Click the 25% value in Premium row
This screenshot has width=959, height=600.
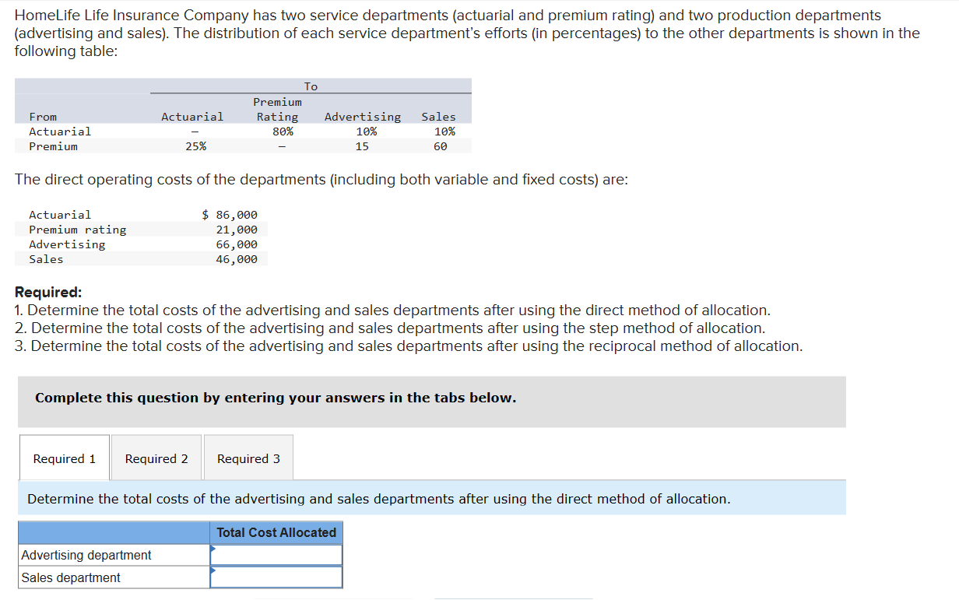click(196, 146)
